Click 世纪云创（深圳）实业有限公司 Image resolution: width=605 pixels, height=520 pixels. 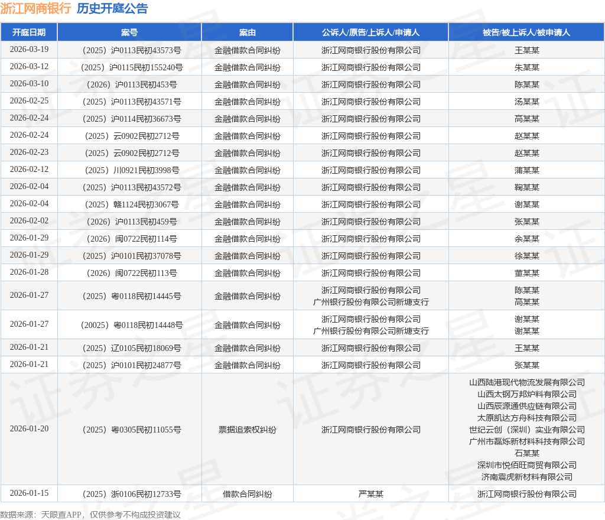pyautogui.click(x=526, y=430)
